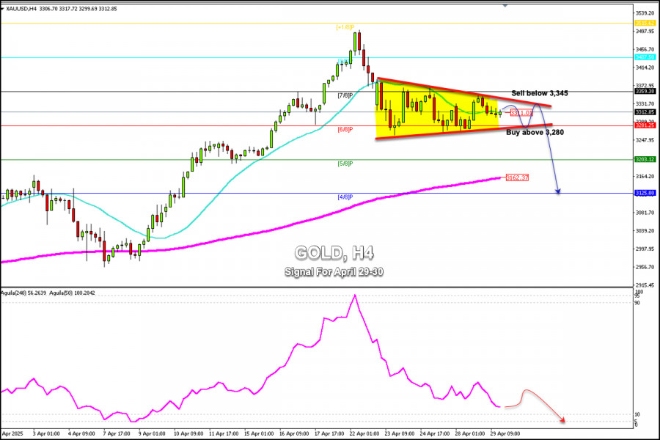660x440 pixels.
Task: Click the '17 Apr 17:00' time axis label
Action: 329,433
